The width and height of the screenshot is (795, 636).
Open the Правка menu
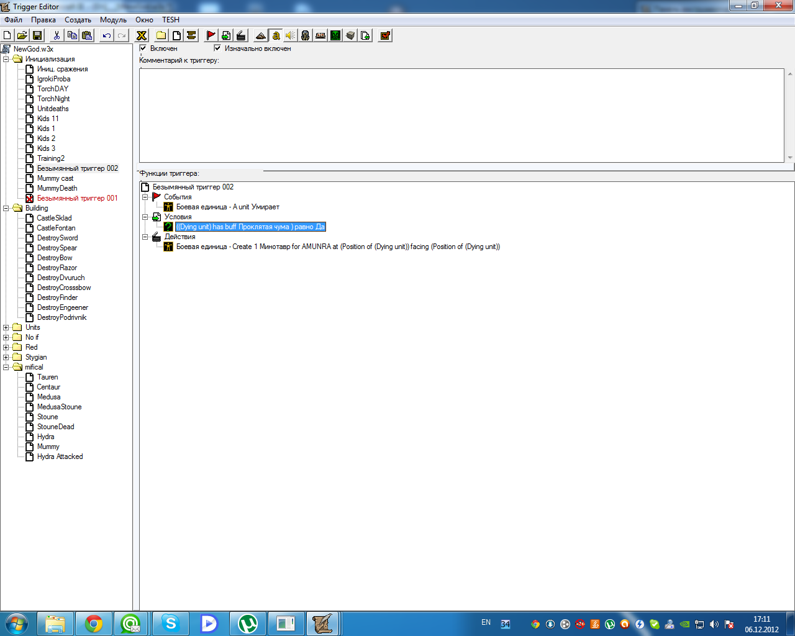click(x=43, y=20)
